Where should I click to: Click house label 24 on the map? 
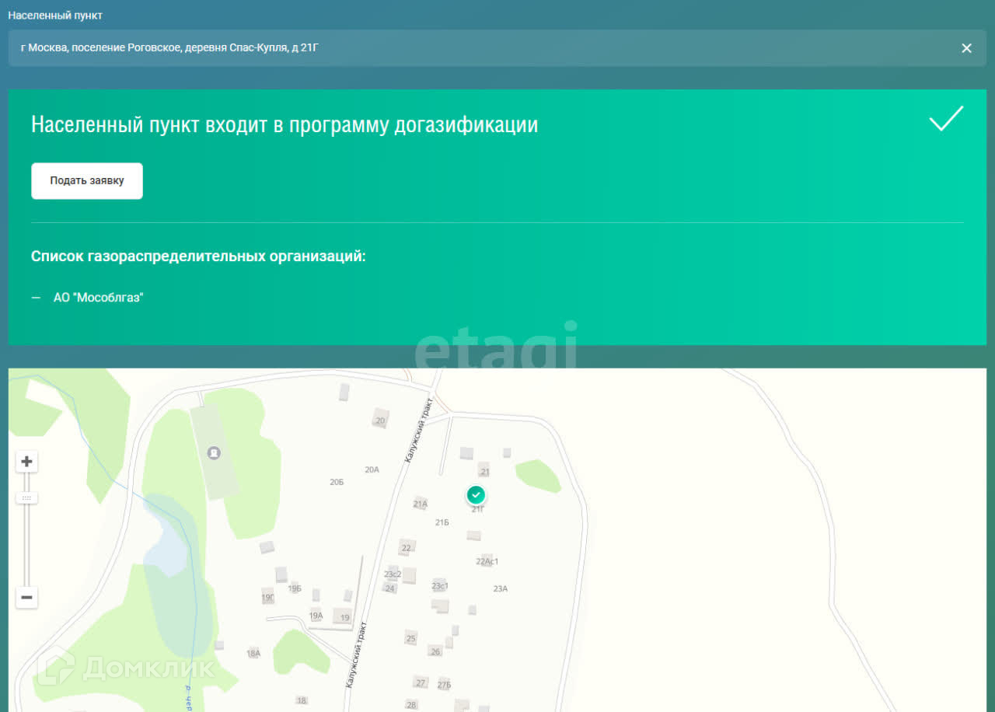click(390, 588)
